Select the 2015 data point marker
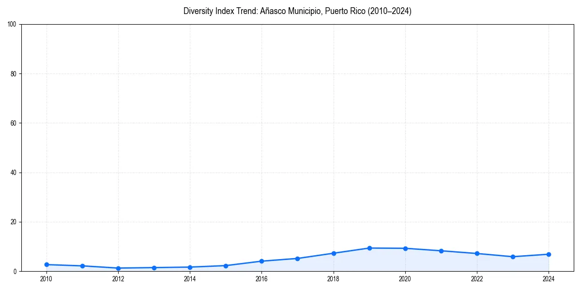The image size is (581, 290). click(225, 266)
